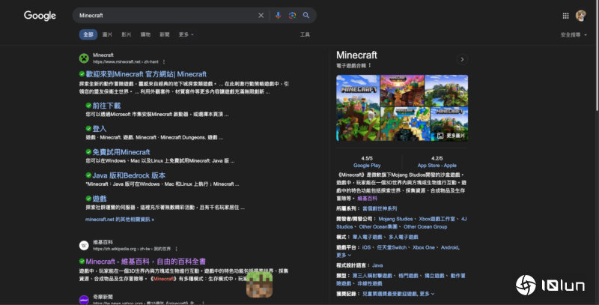
Task: Expand 更多 in the 獲獎記錄 row
Action: click(x=427, y=294)
